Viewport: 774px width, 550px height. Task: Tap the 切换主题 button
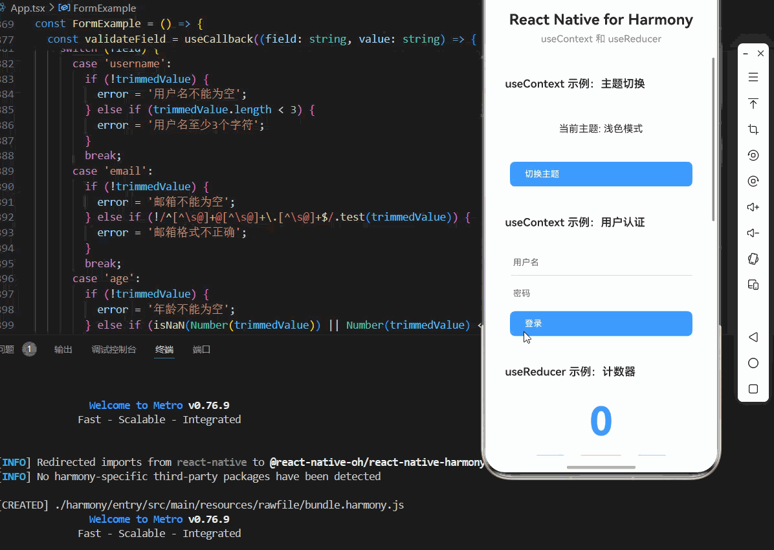(601, 174)
